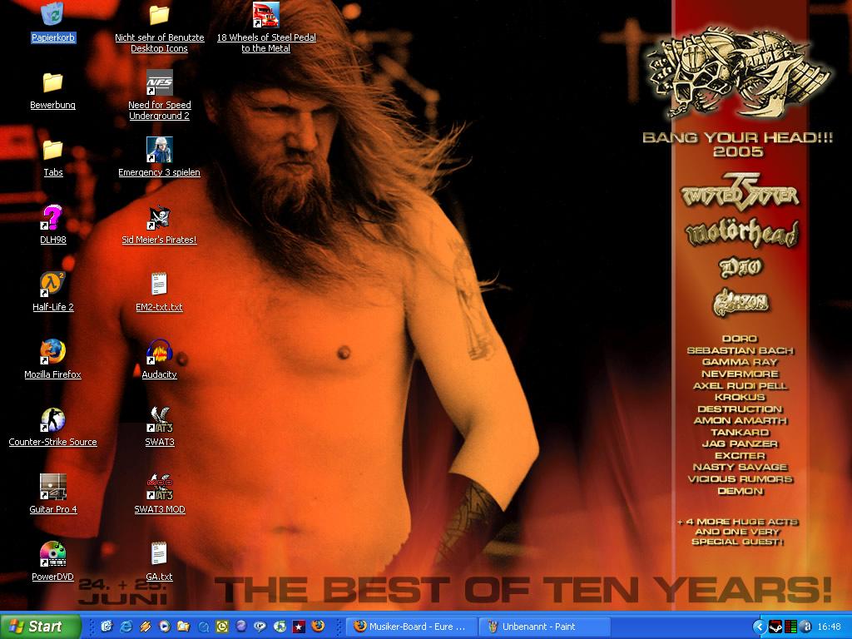Click the green-red meter tray icon
The image size is (852, 639).
[x=790, y=627]
